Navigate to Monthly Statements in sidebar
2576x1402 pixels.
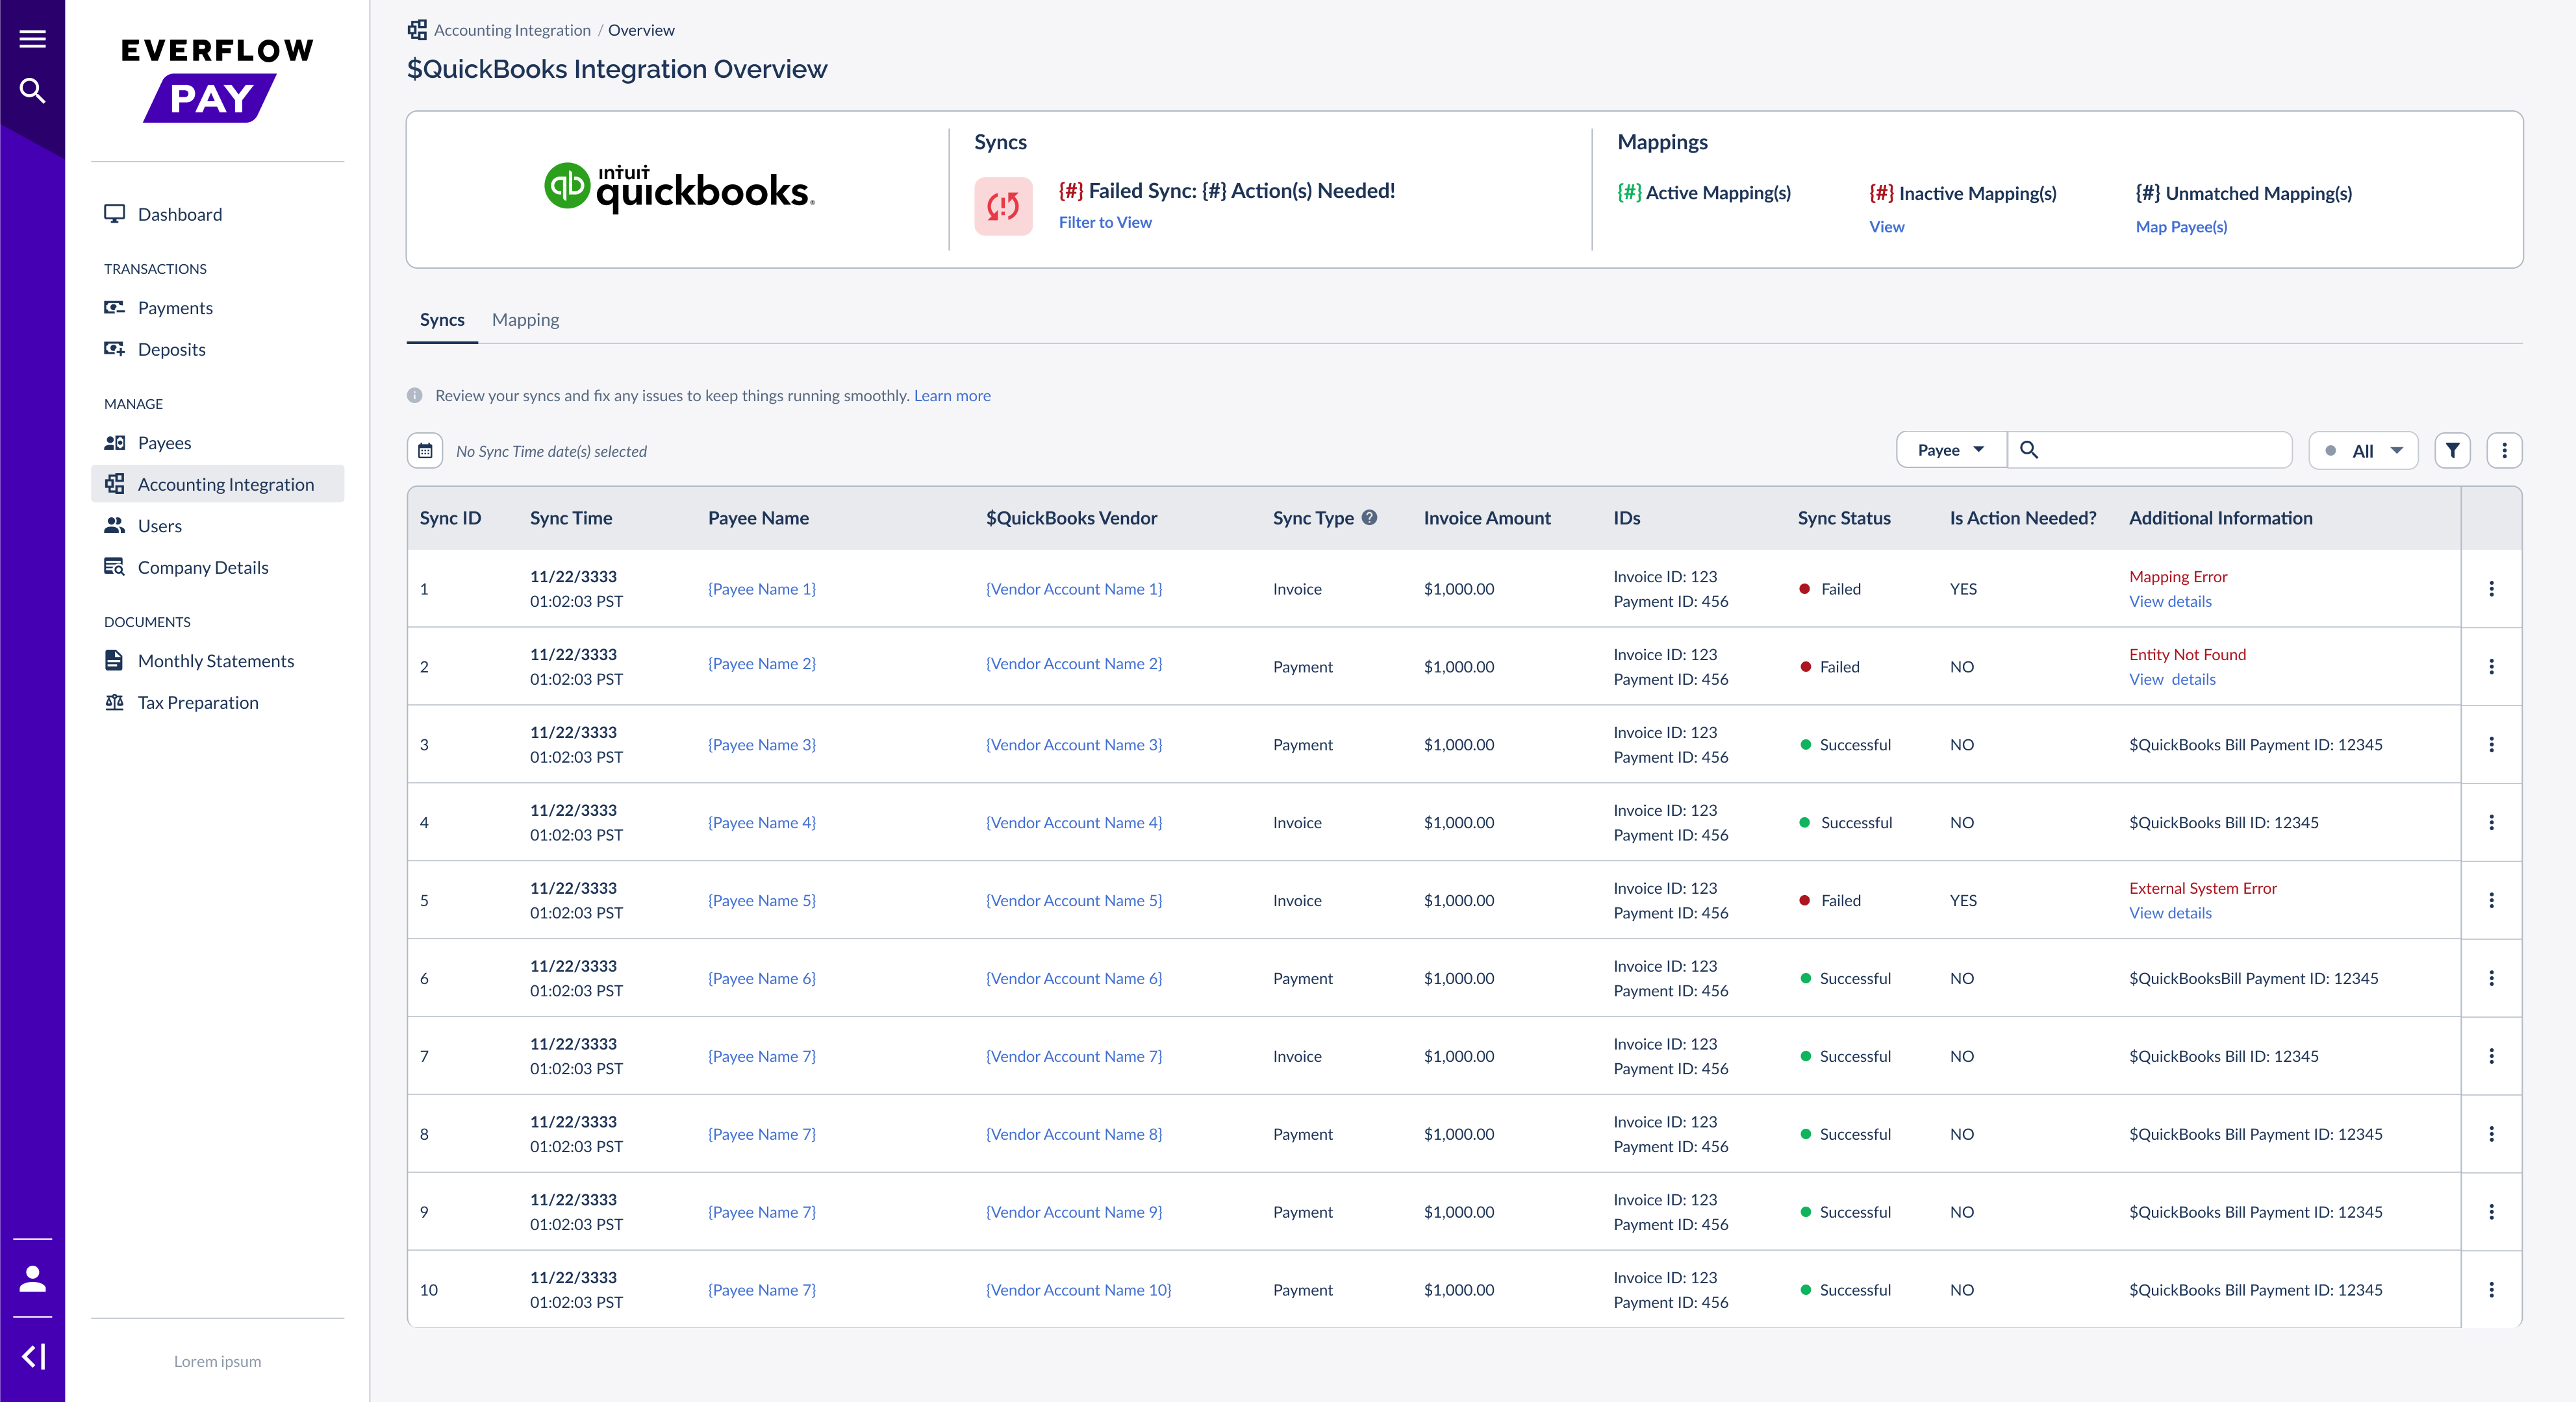(215, 659)
